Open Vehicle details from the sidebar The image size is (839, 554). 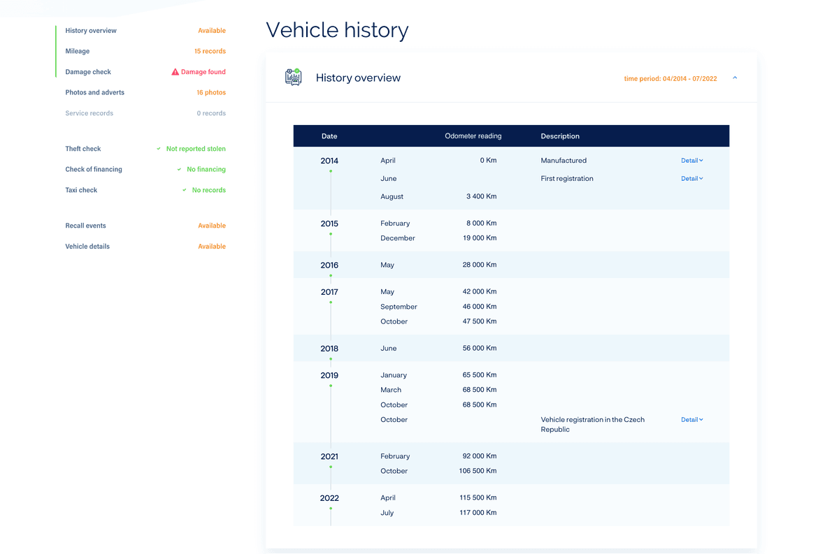click(x=87, y=247)
